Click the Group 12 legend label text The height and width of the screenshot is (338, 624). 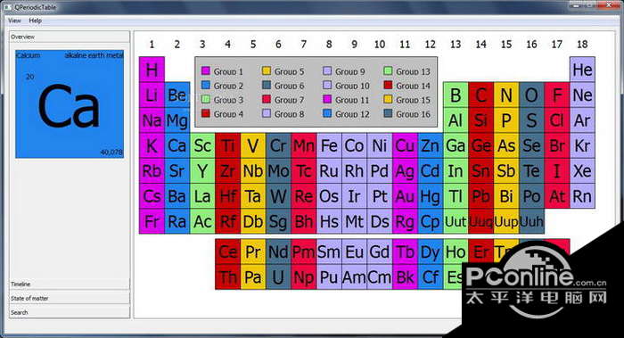(352, 114)
